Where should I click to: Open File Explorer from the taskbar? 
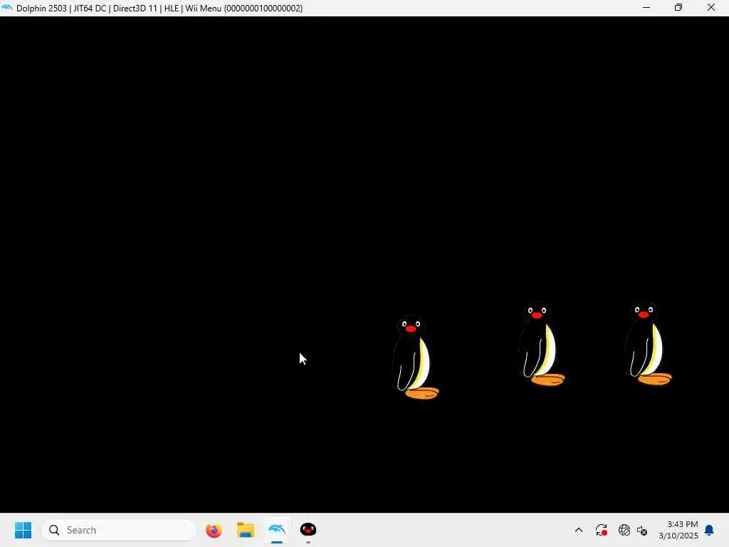click(x=246, y=530)
